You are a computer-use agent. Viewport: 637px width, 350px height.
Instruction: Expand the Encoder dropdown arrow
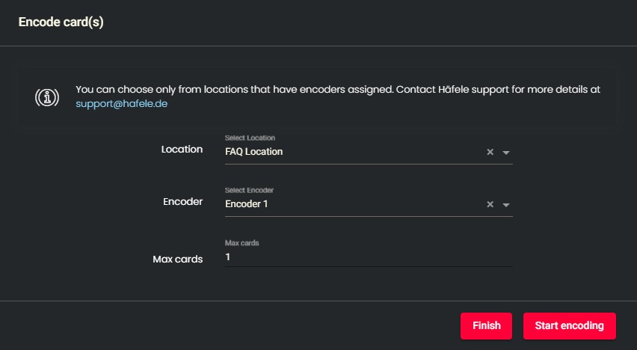tap(506, 205)
